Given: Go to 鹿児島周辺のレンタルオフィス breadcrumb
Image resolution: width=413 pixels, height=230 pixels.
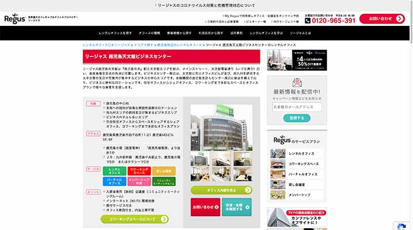Looking at the screenshot, I should (179, 45).
